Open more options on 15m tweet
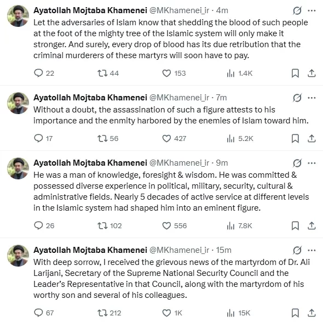 (312, 250)
